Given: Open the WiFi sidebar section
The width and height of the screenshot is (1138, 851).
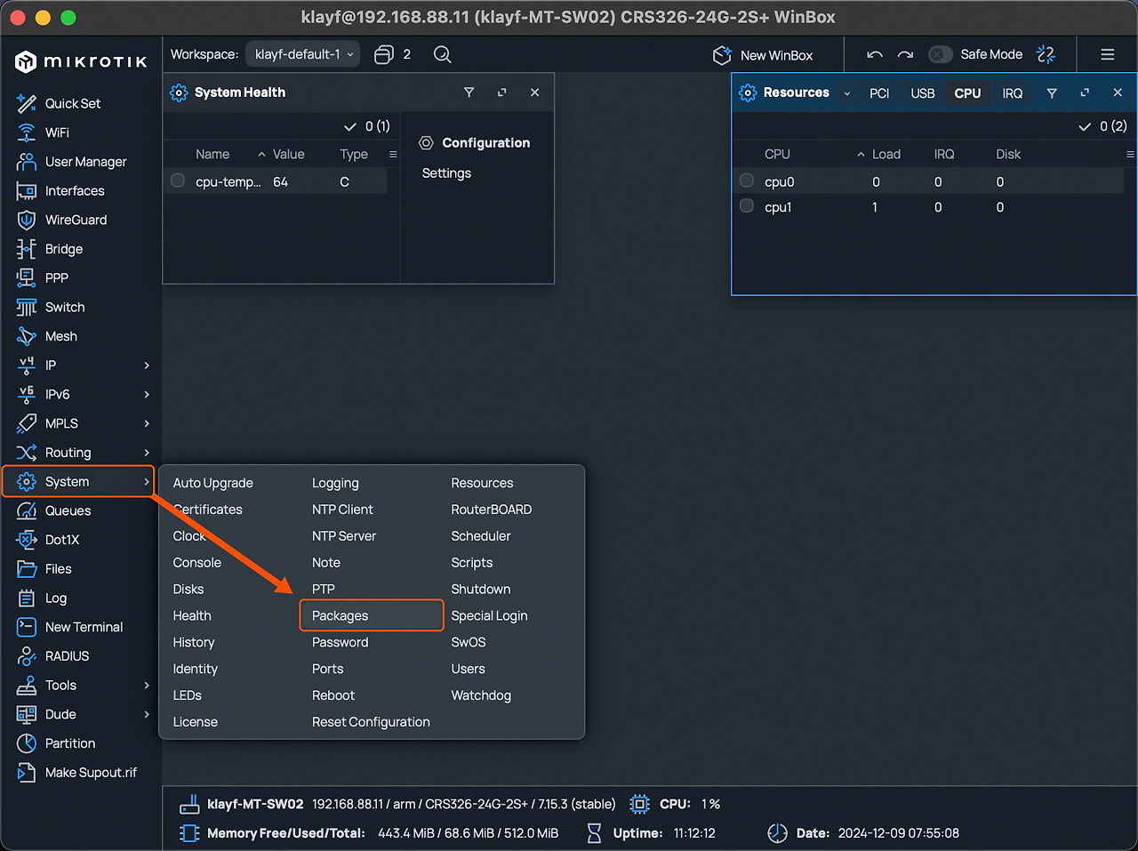Looking at the screenshot, I should point(57,132).
